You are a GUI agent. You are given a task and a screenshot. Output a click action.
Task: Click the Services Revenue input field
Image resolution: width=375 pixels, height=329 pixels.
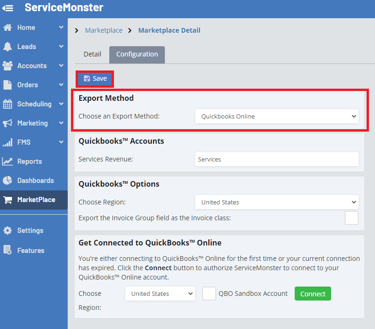276,159
